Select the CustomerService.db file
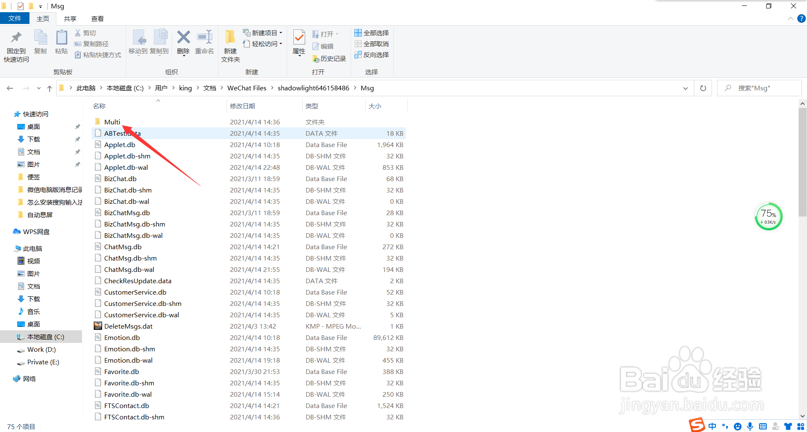The width and height of the screenshot is (807, 432). (x=135, y=292)
